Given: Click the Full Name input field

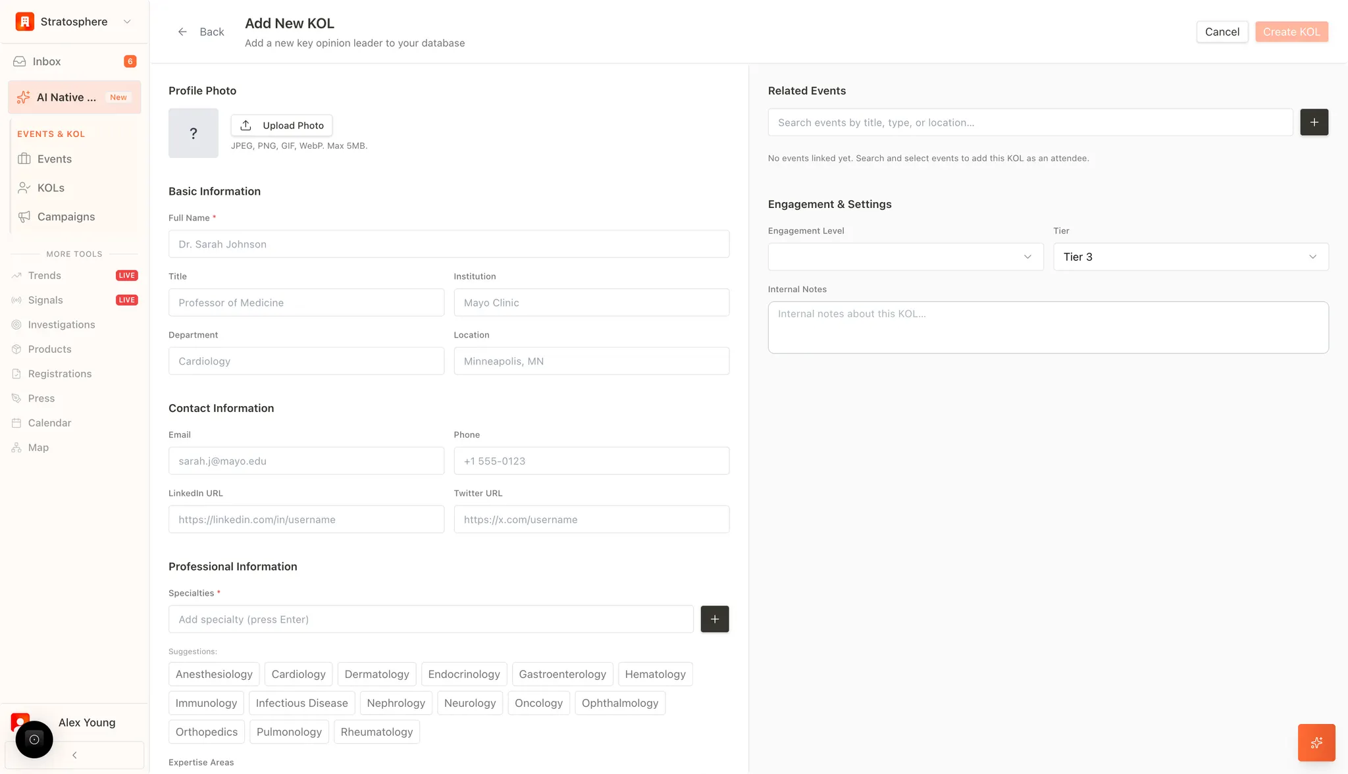Looking at the screenshot, I should point(449,244).
